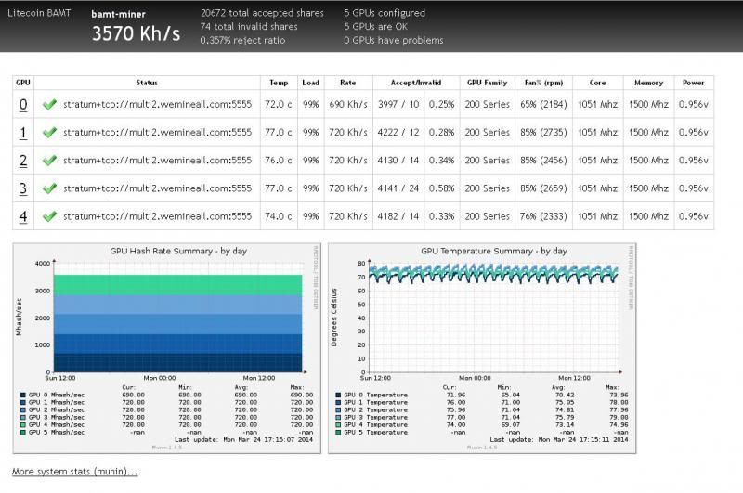Open GPU 0 details link

pyautogui.click(x=22, y=105)
